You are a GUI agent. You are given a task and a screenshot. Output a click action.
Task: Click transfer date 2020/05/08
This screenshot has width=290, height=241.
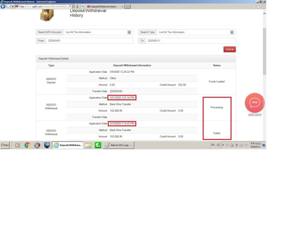(x=116, y=91)
